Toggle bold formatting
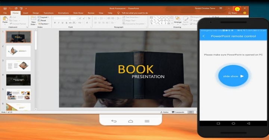The image size is (269, 140). tap(55, 23)
